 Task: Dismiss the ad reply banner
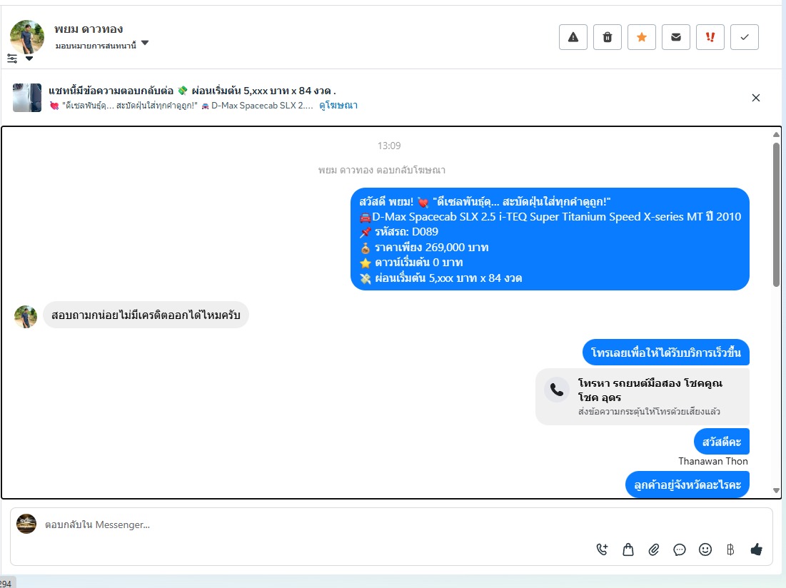point(756,98)
